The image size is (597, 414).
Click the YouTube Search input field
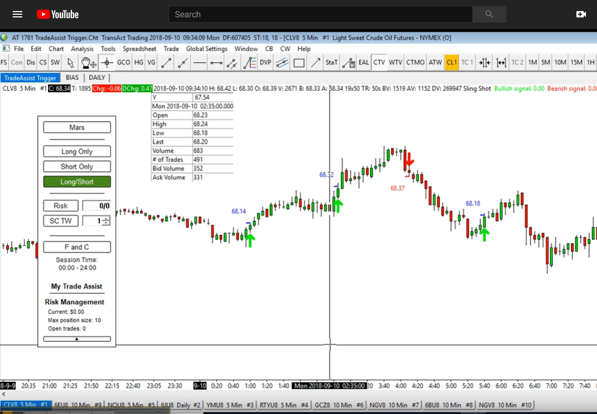click(320, 14)
